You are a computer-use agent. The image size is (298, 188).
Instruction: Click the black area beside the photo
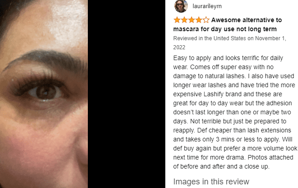[126, 94]
